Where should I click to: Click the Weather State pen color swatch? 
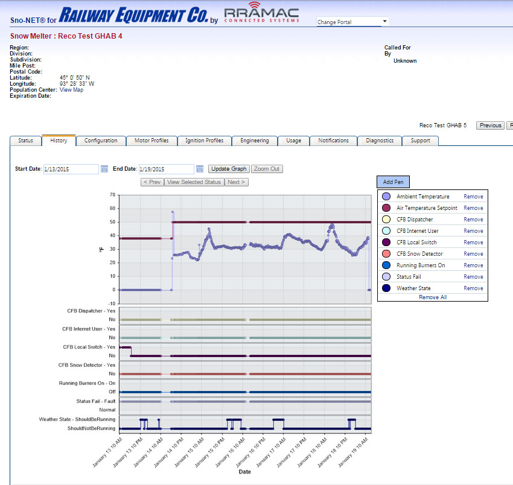tap(386, 288)
